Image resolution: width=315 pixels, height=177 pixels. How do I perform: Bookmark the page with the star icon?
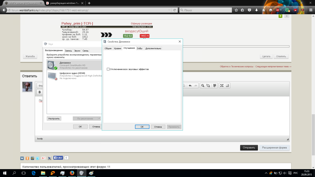[236, 10]
